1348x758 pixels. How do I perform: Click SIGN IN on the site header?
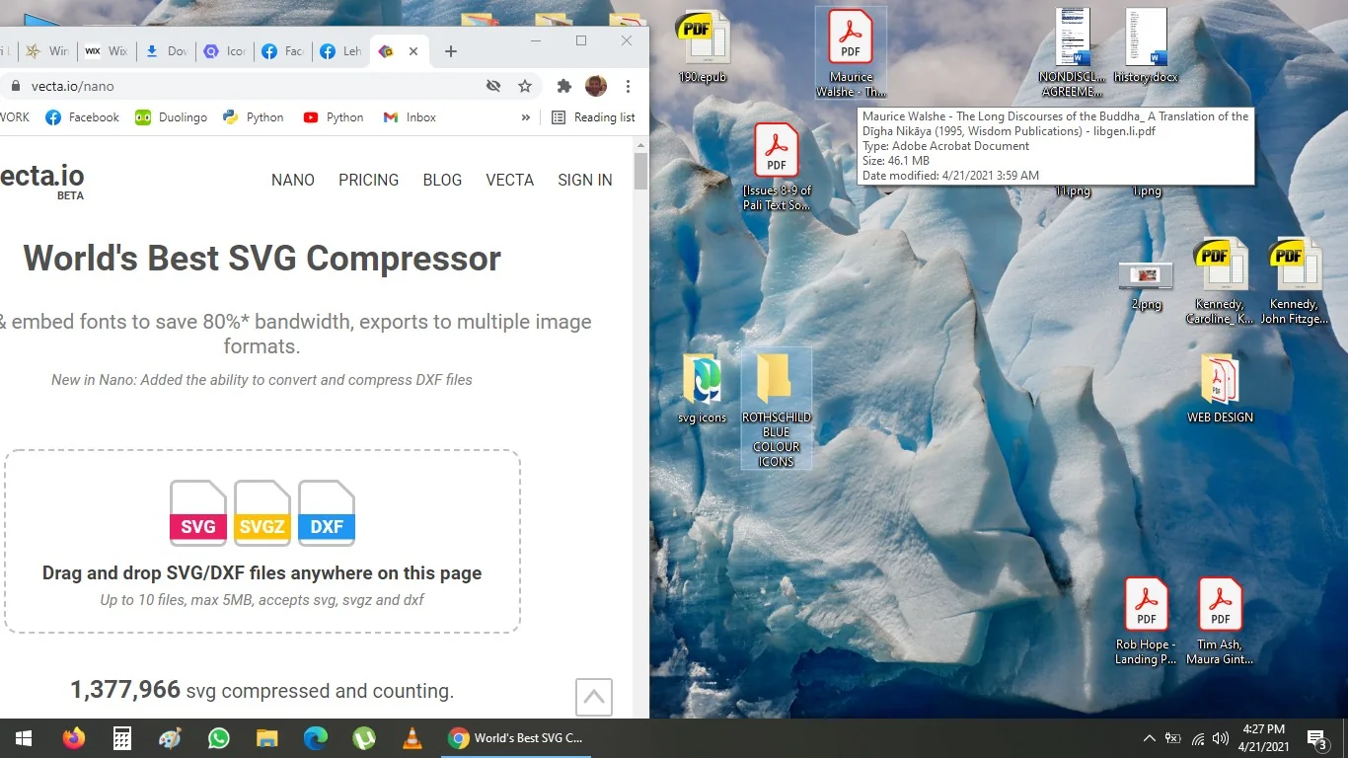click(585, 180)
